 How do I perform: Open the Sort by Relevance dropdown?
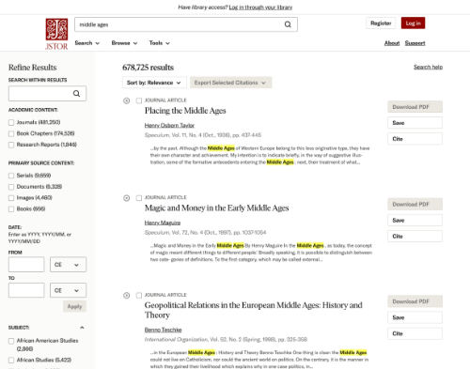point(154,83)
